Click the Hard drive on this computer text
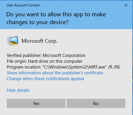Viewport: 133px width, 115px height. point(55,61)
